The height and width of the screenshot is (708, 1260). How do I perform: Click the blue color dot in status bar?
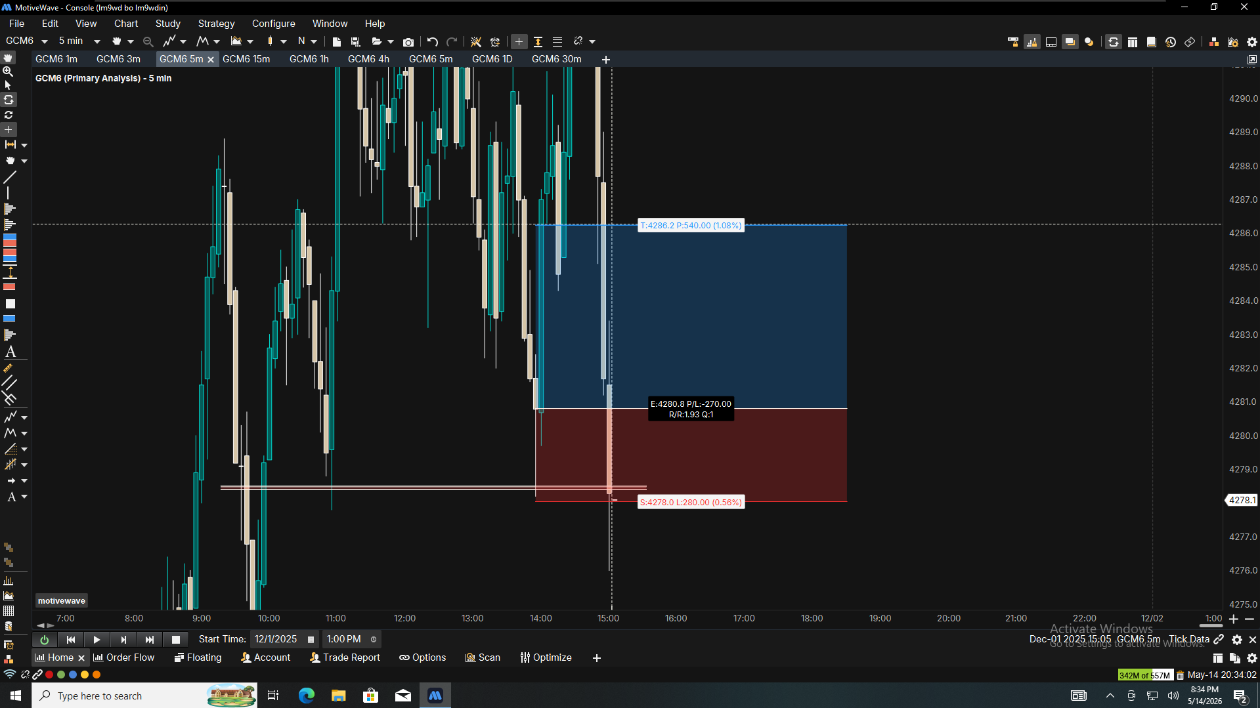(73, 675)
